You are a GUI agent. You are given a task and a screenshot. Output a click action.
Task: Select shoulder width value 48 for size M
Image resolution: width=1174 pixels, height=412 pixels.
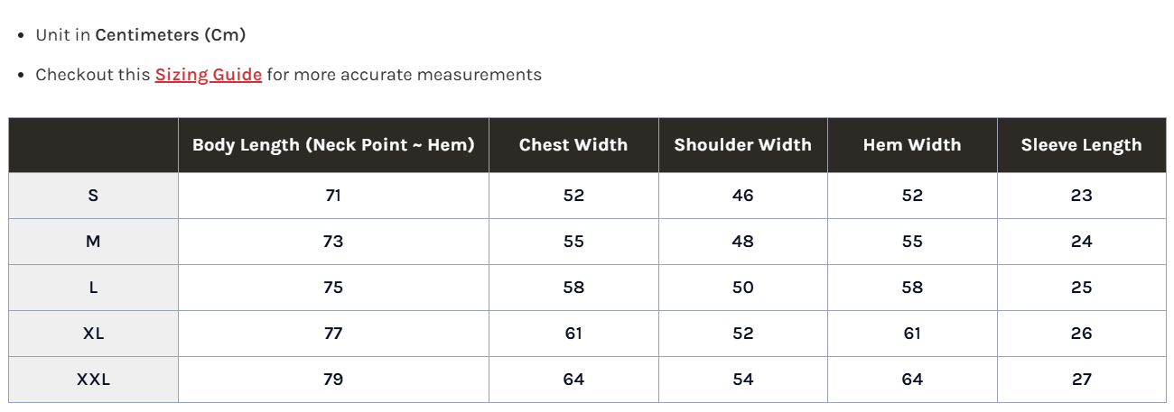(742, 242)
